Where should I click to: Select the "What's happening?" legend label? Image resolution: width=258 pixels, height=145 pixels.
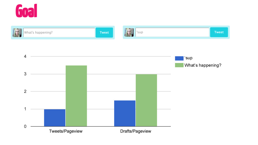[203, 65]
